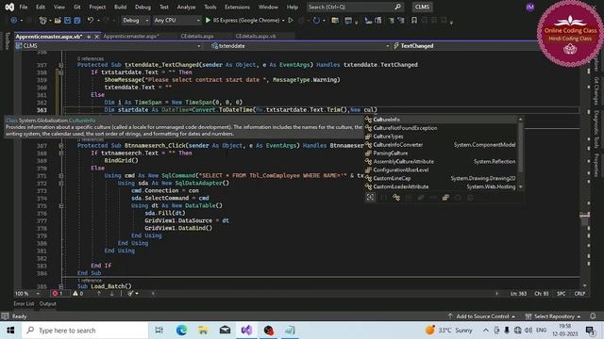Screen dimensions: 604x339
Task: Pin the Apprenticemaster.aspx.vb tab
Action: (89, 37)
